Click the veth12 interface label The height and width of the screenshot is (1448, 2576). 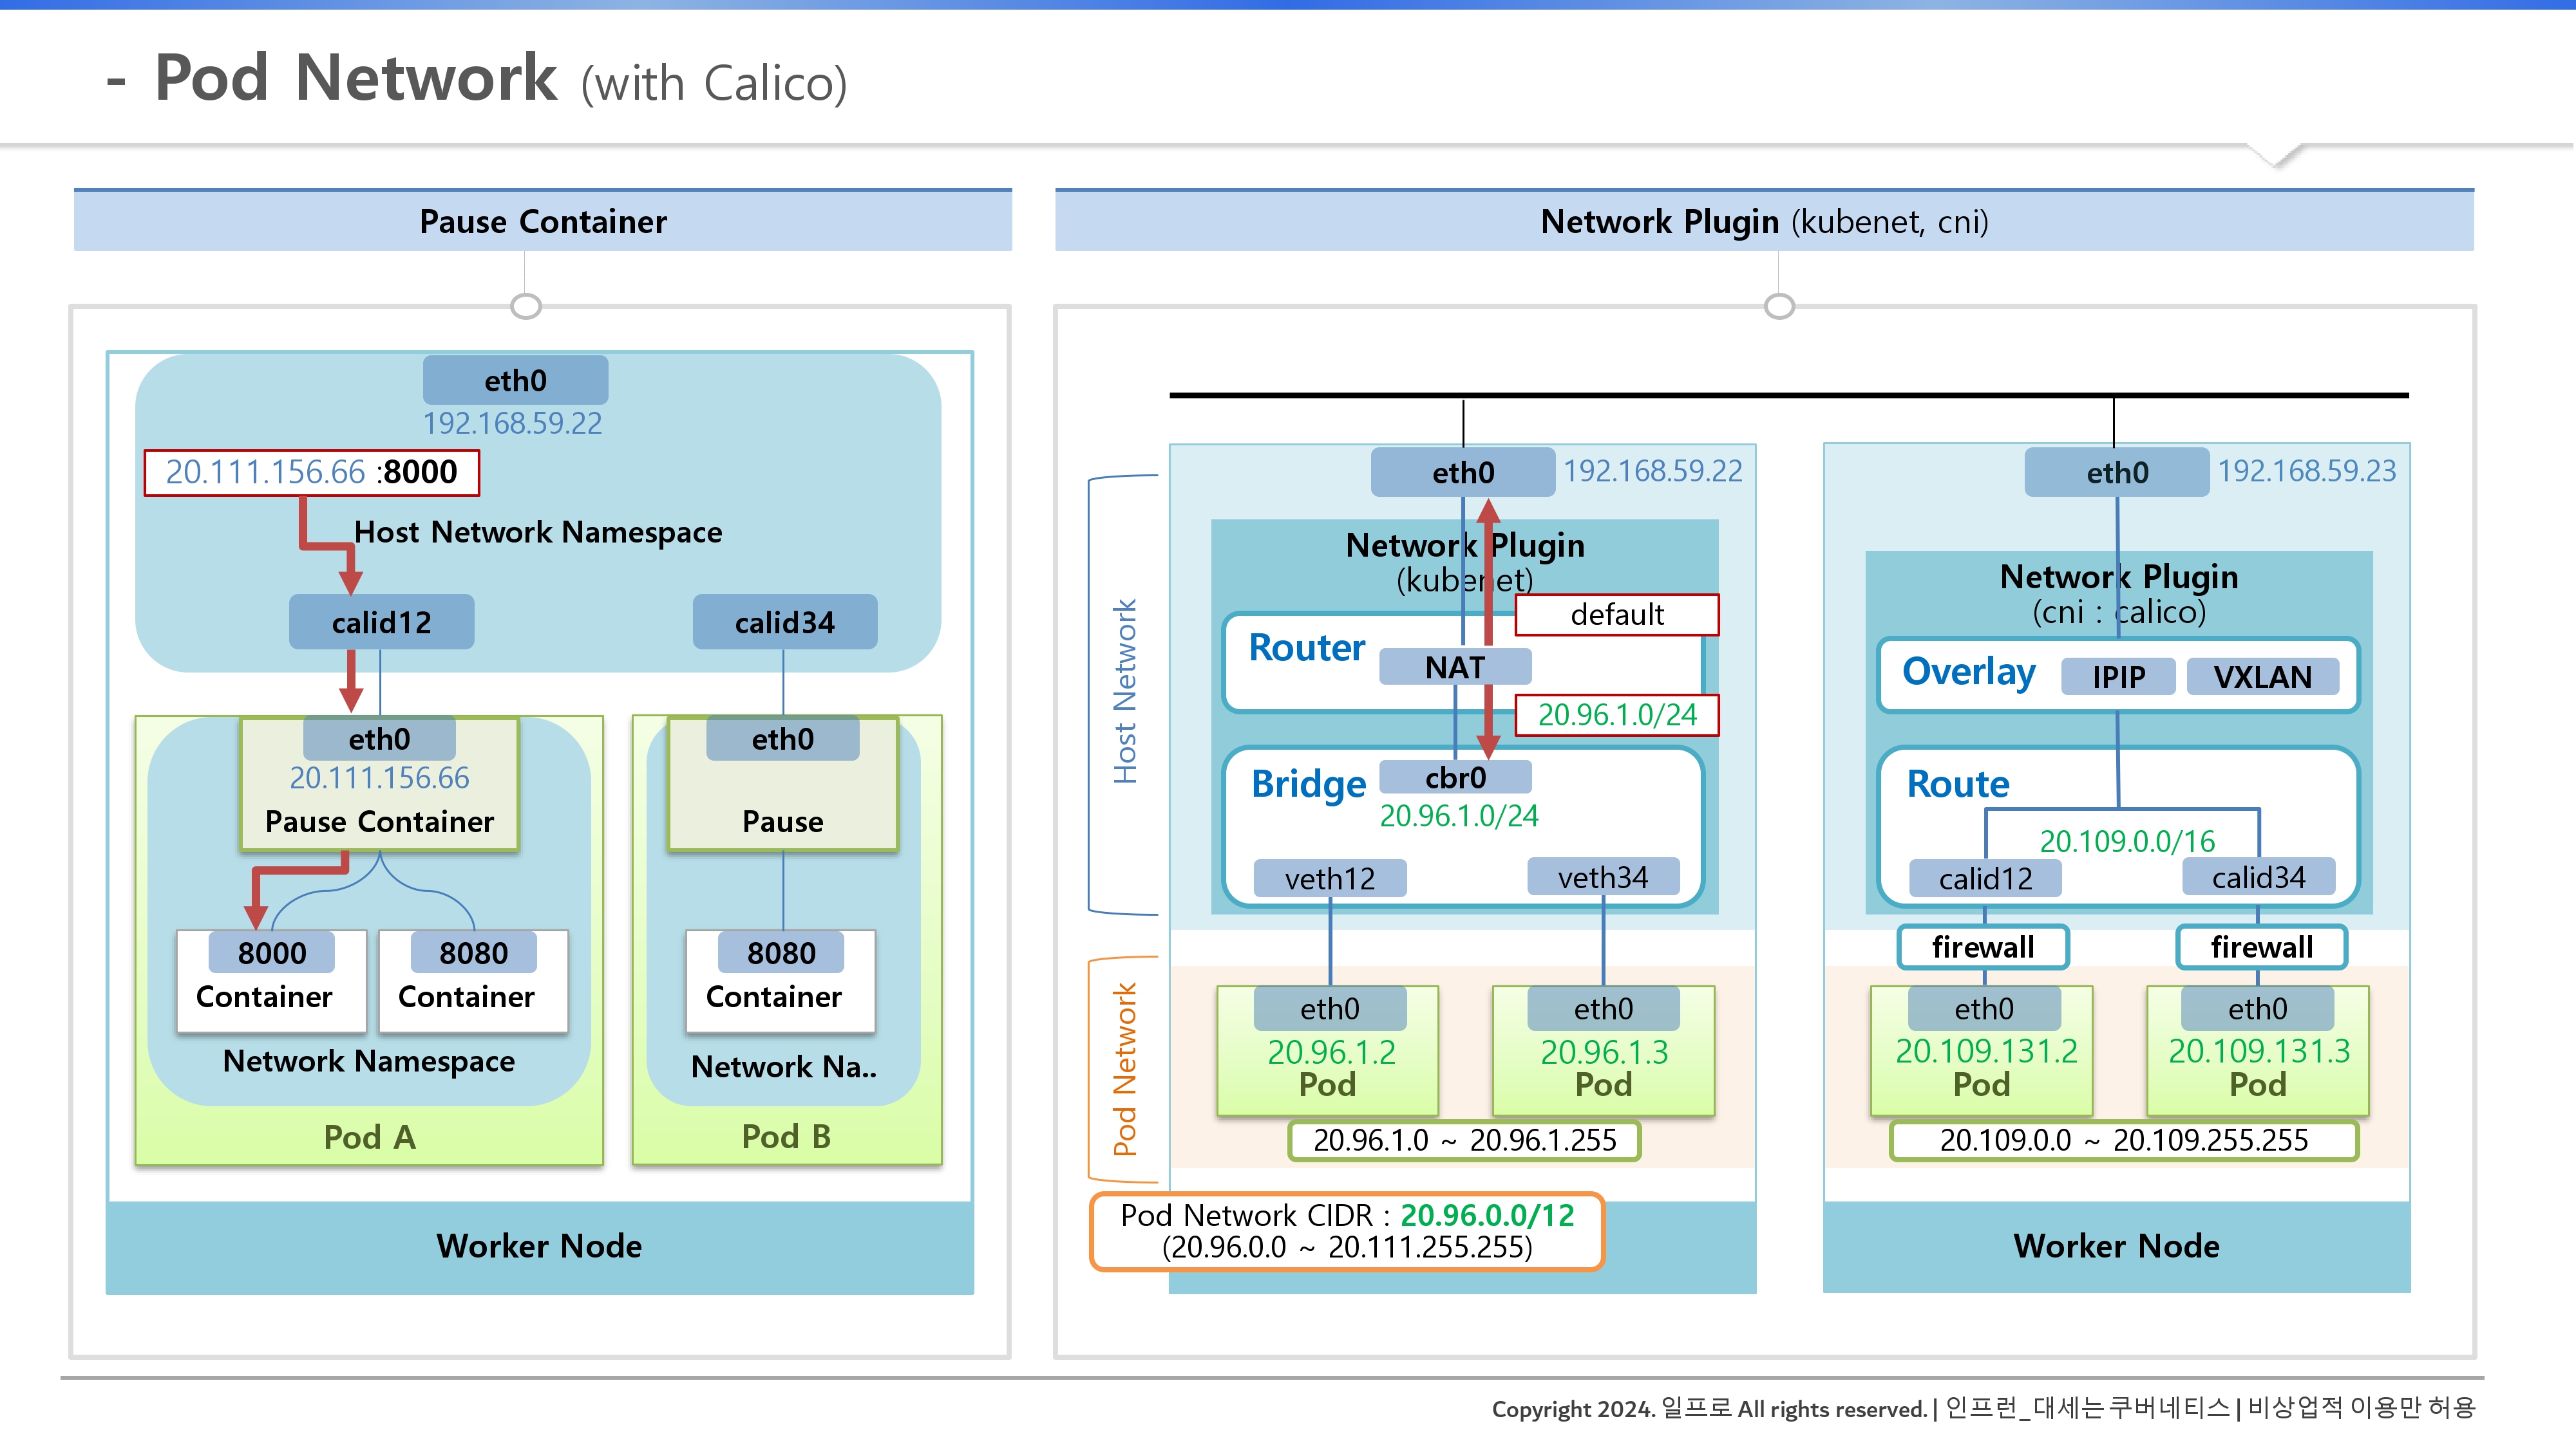pyautogui.click(x=1329, y=878)
